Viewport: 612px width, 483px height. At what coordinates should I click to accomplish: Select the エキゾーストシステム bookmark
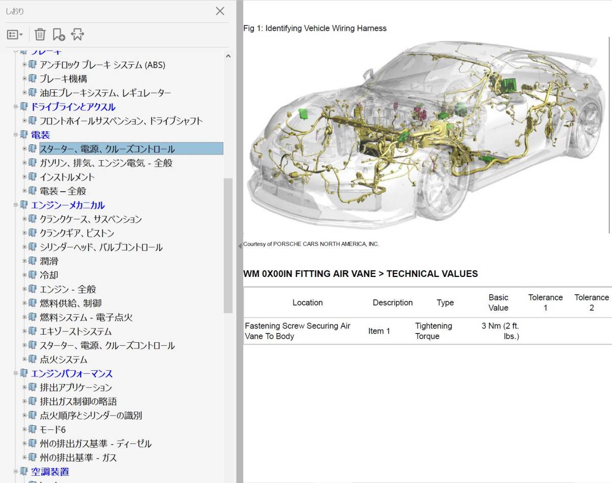click(75, 332)
